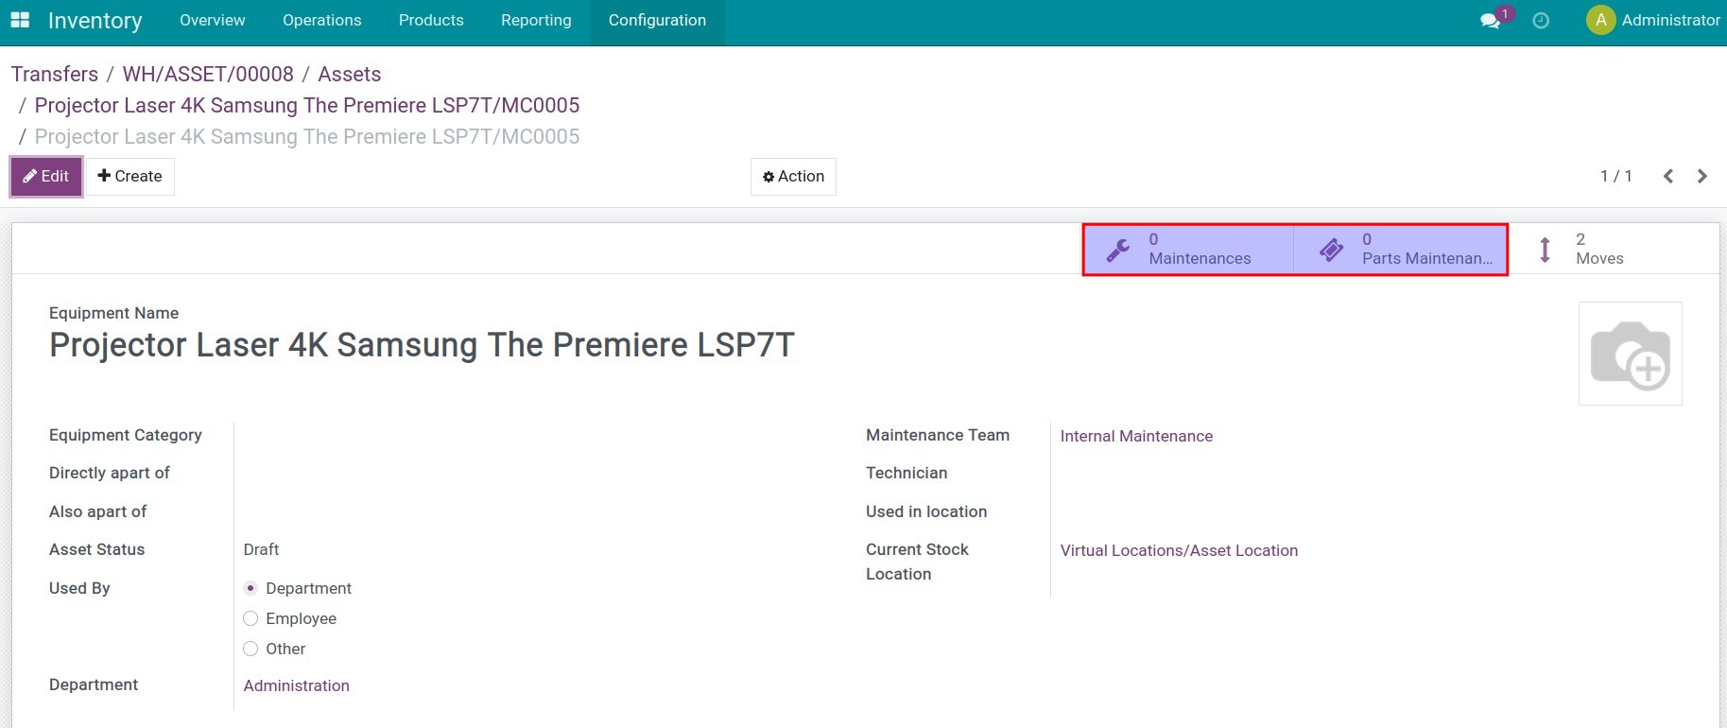Open Parts Maintenance ticket icon
This screenshot has width=1727, height=728.
coord(1332,250)
